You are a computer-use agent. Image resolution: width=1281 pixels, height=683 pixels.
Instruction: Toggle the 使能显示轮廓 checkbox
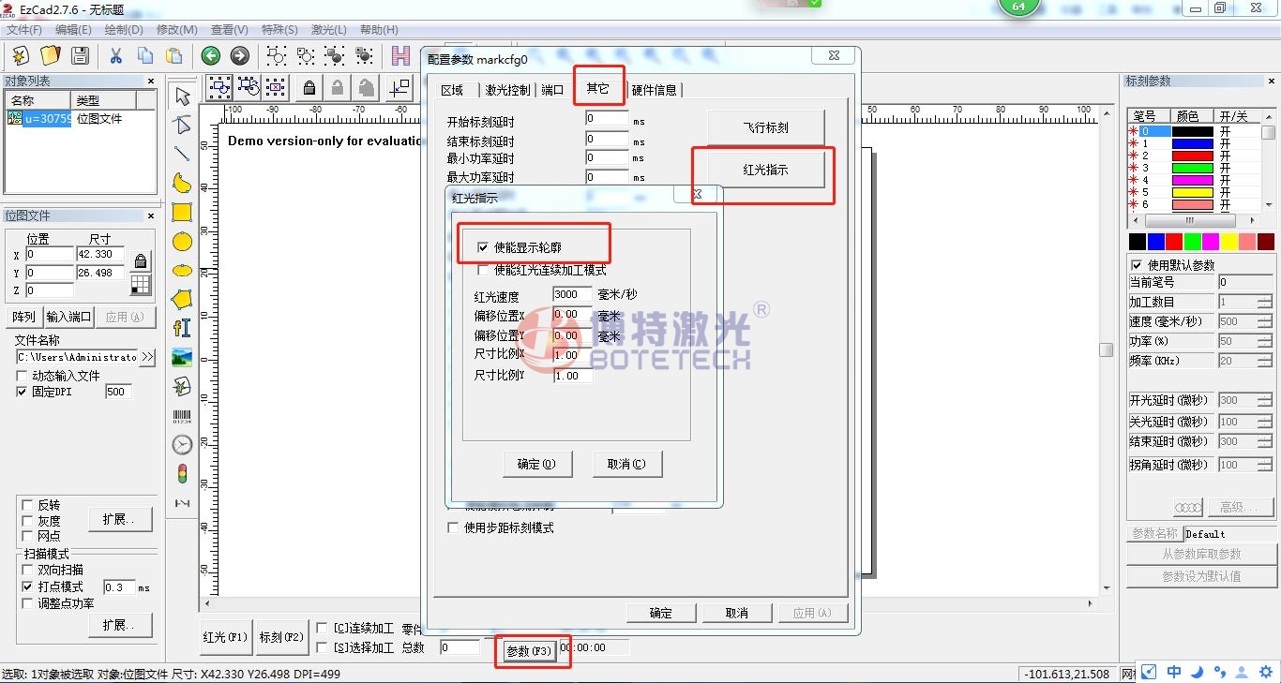483,247
